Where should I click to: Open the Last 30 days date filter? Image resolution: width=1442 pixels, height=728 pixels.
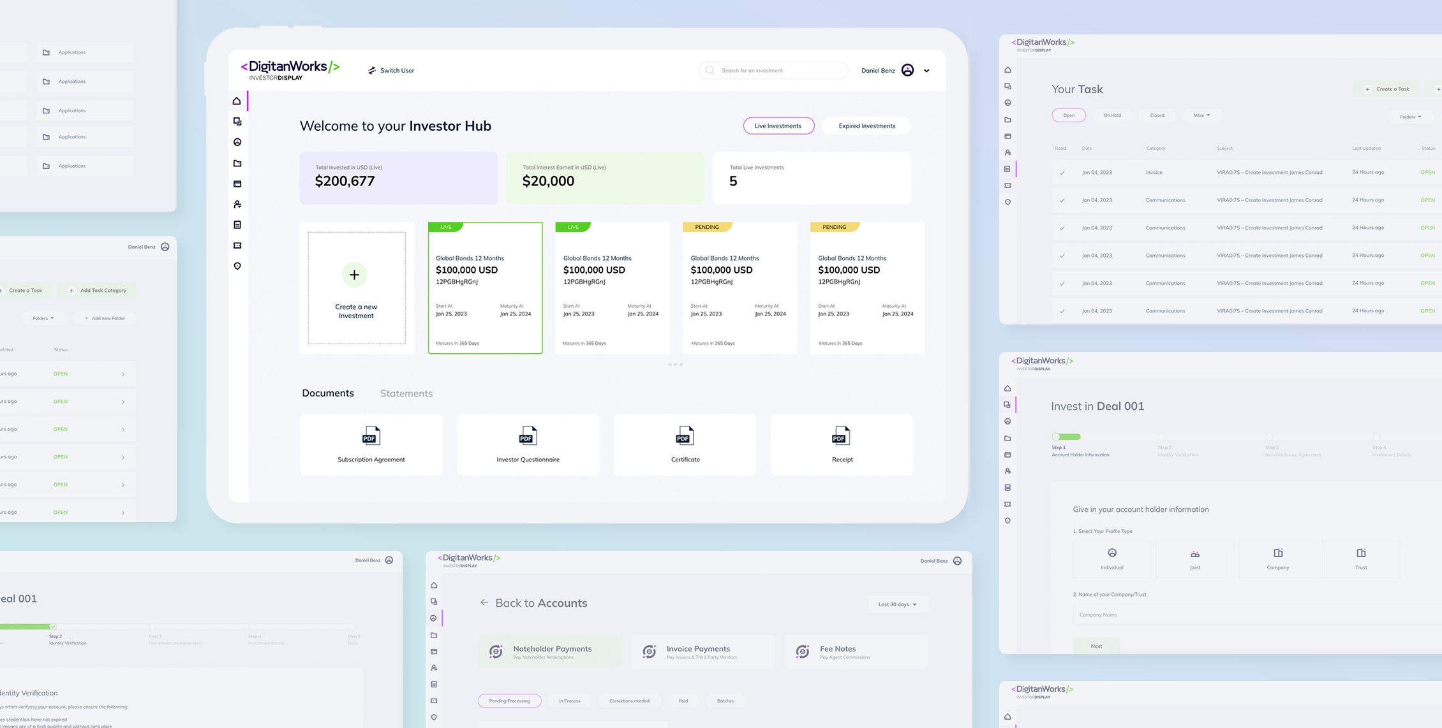(897, 604)
